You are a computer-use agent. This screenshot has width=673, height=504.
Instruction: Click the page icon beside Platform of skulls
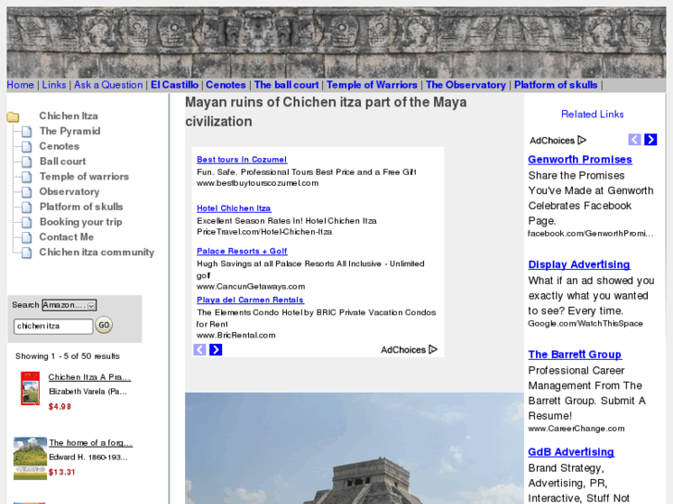pos(27,207)
